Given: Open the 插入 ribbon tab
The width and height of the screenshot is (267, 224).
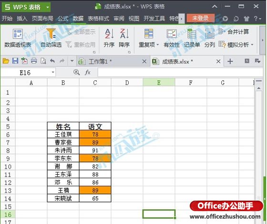Looking at the screenshot, I should point(22,18).
